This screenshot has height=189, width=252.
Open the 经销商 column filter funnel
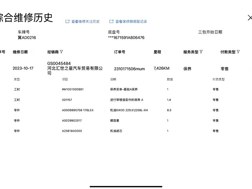point(61,52)
